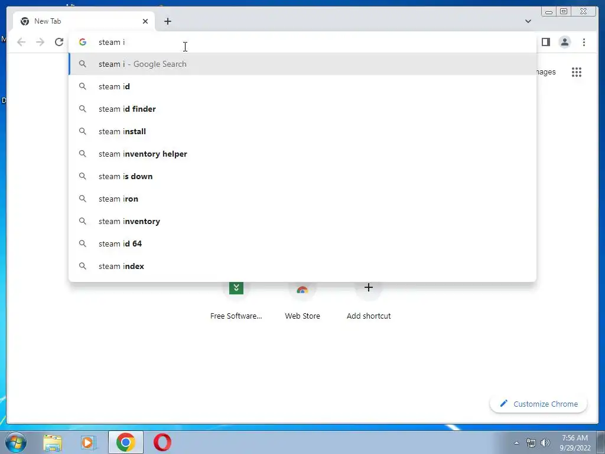This screenshot has height=454, width=605.
Task: Show hidden system tray icons
Action: click(x=516, y=443)
